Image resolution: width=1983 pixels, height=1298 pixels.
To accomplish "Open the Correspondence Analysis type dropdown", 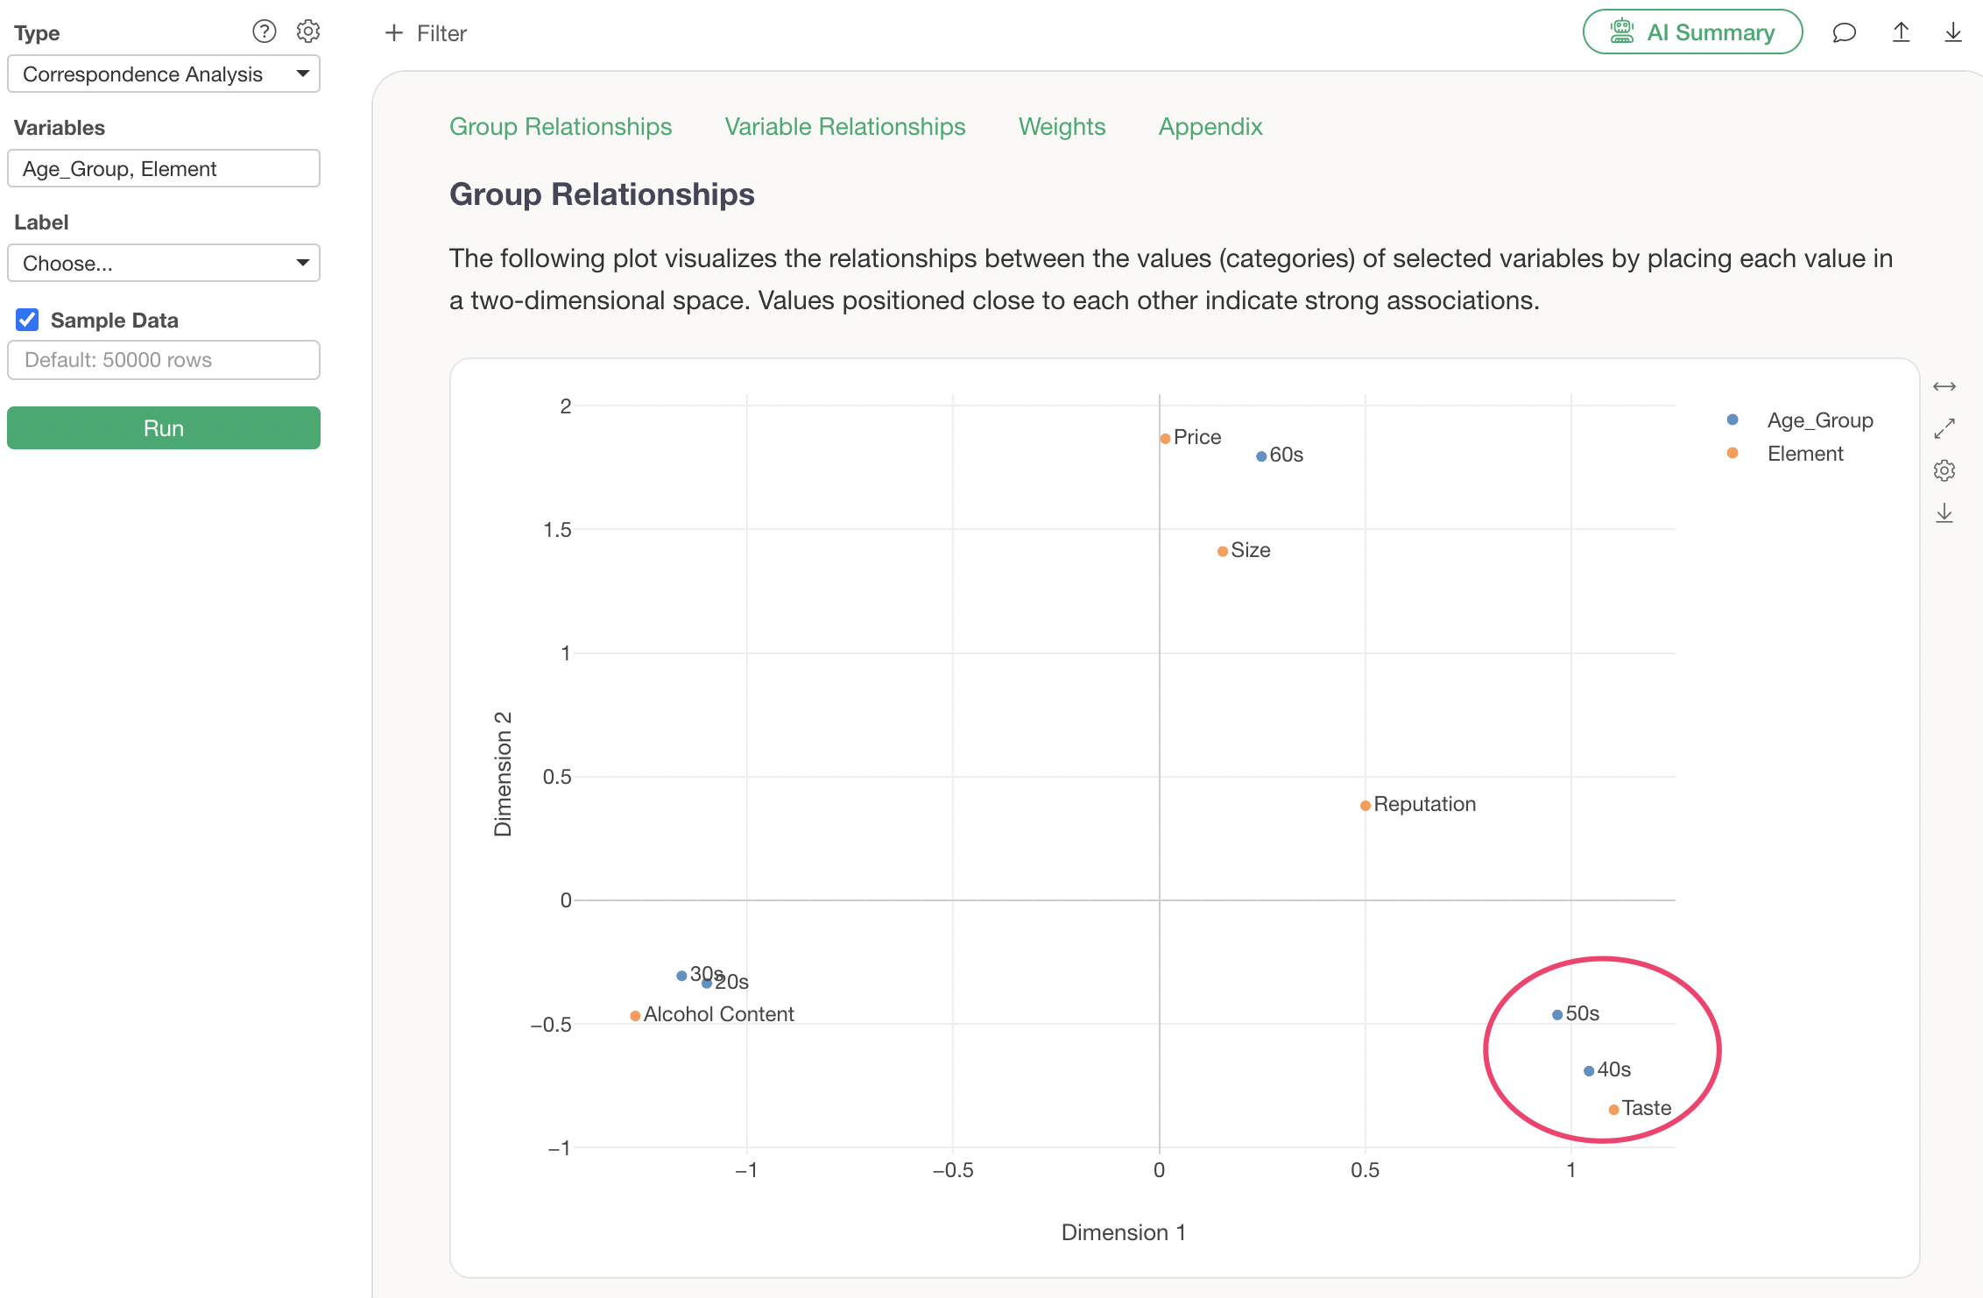I will click(x=164, y=74).
